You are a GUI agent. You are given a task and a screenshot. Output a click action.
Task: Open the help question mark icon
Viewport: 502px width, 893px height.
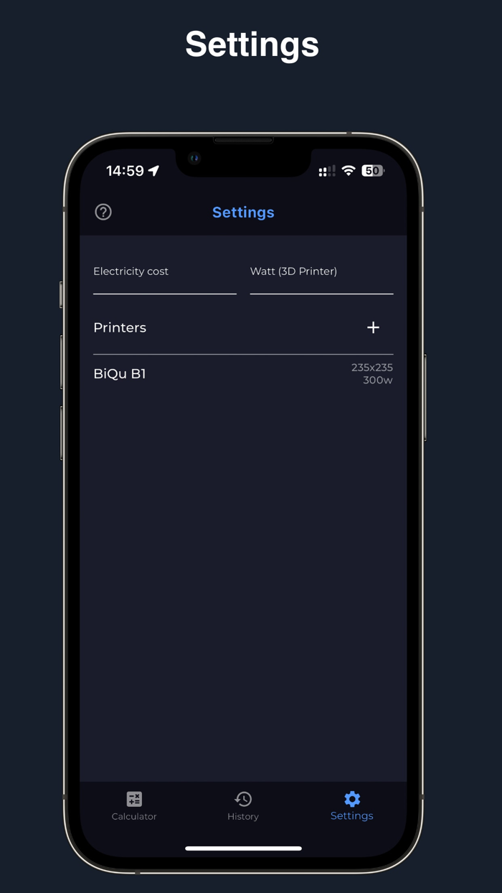(103, 212)
